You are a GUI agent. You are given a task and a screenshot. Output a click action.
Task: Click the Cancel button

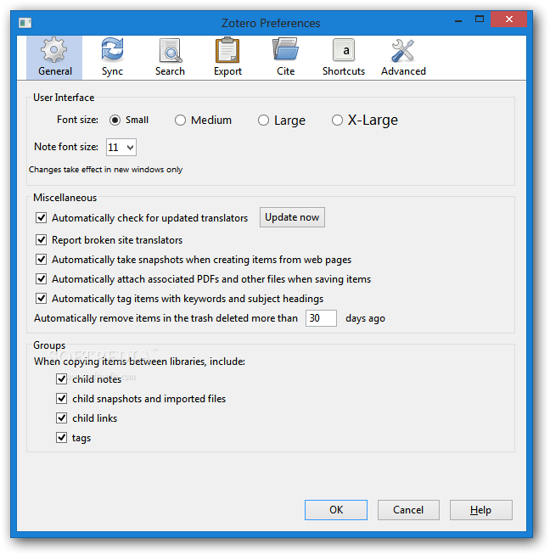click(408, 510)
